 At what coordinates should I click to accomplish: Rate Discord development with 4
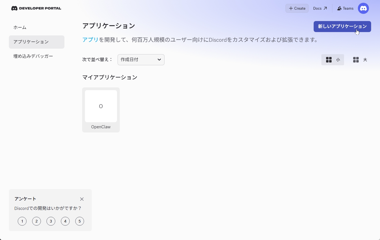pyautogui.click(x=65, y=221)
